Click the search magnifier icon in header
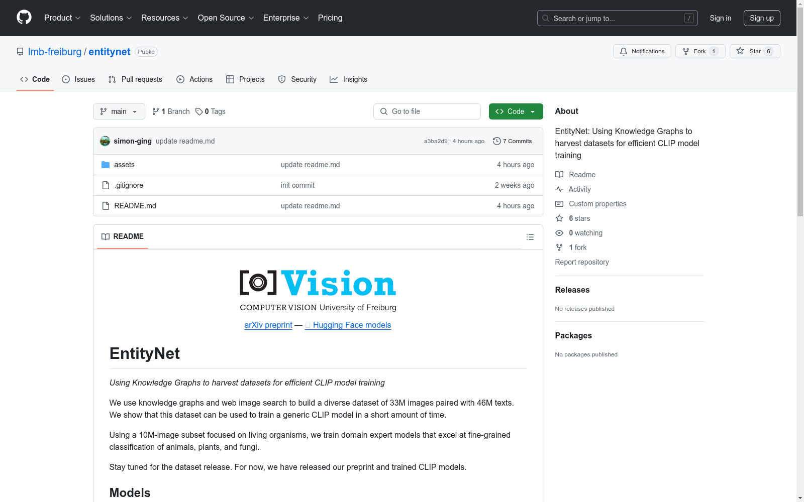 546,18
